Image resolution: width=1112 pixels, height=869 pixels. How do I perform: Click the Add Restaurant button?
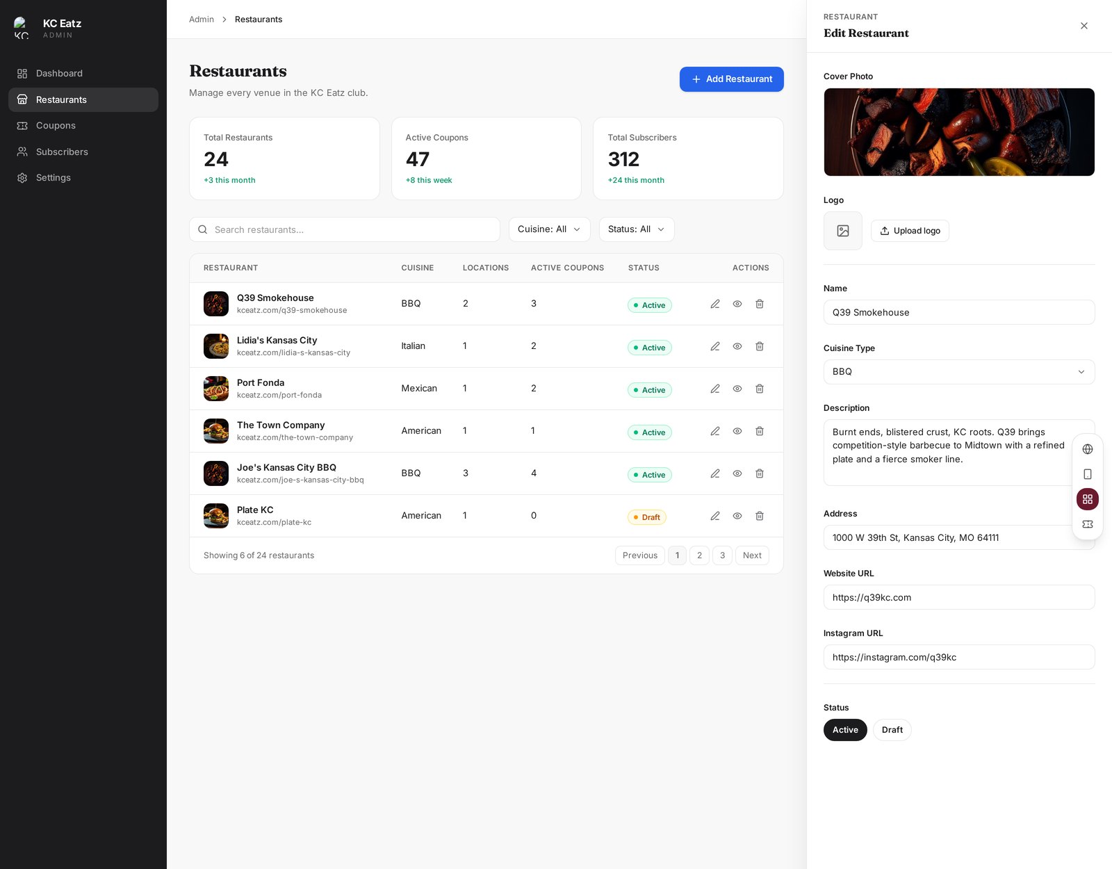(732, 79)
